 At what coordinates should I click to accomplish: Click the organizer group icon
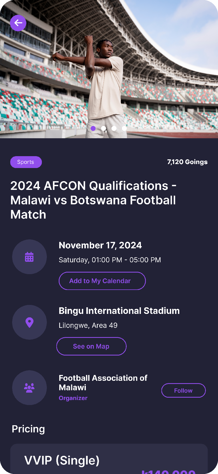(29, 388)
